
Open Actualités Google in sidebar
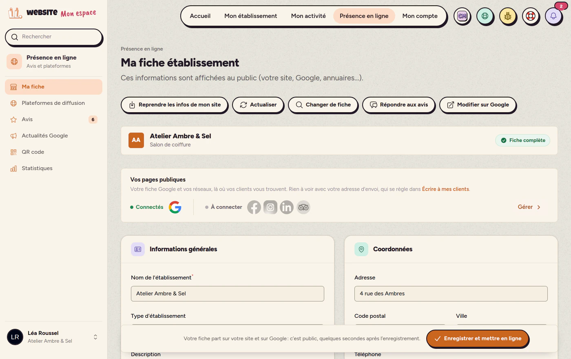pos(53,136)
